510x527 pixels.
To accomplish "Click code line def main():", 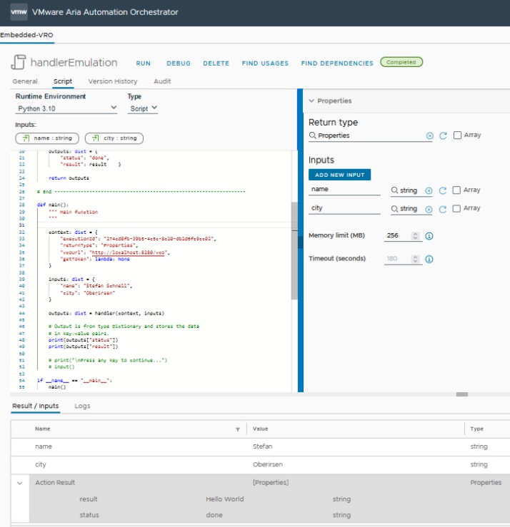I will [x=53, y=205].
